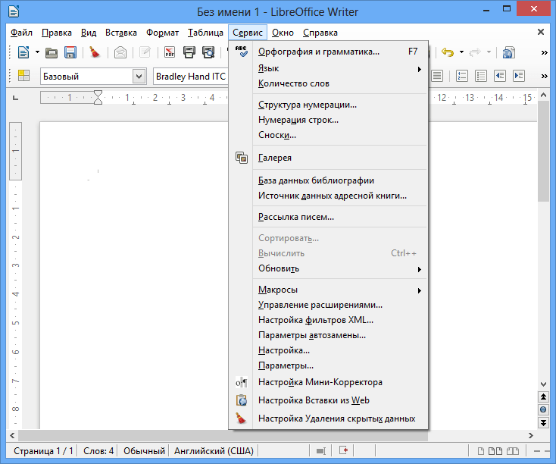The width and height of the screenshot is (556, 464).
Task: Click the Open file folder icon
Action: coord(52,52)
